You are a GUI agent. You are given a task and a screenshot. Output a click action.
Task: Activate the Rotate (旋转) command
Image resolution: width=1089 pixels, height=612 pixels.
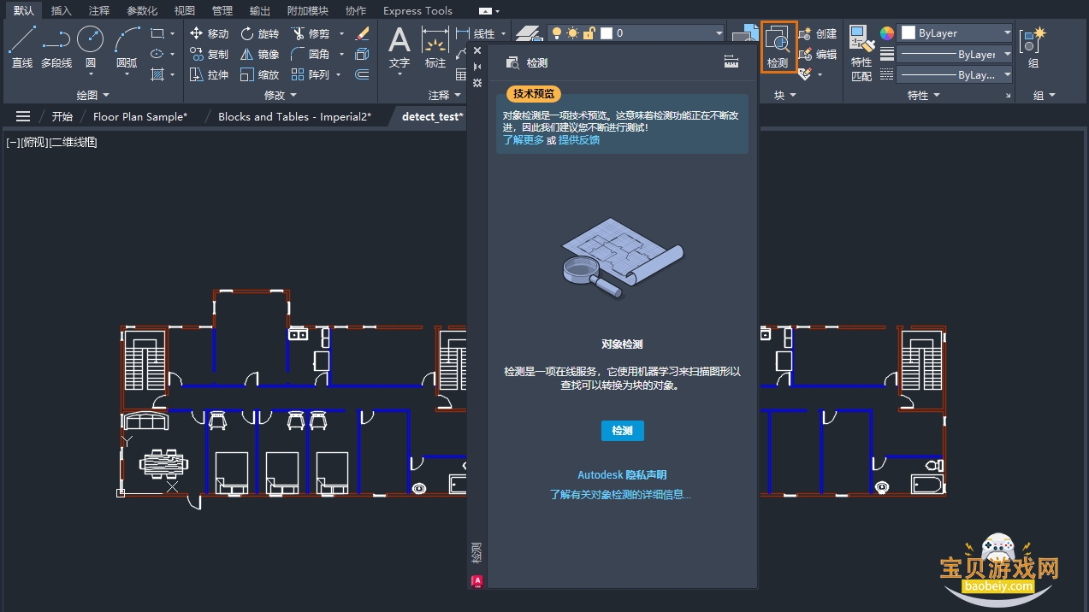coord(259,33)
